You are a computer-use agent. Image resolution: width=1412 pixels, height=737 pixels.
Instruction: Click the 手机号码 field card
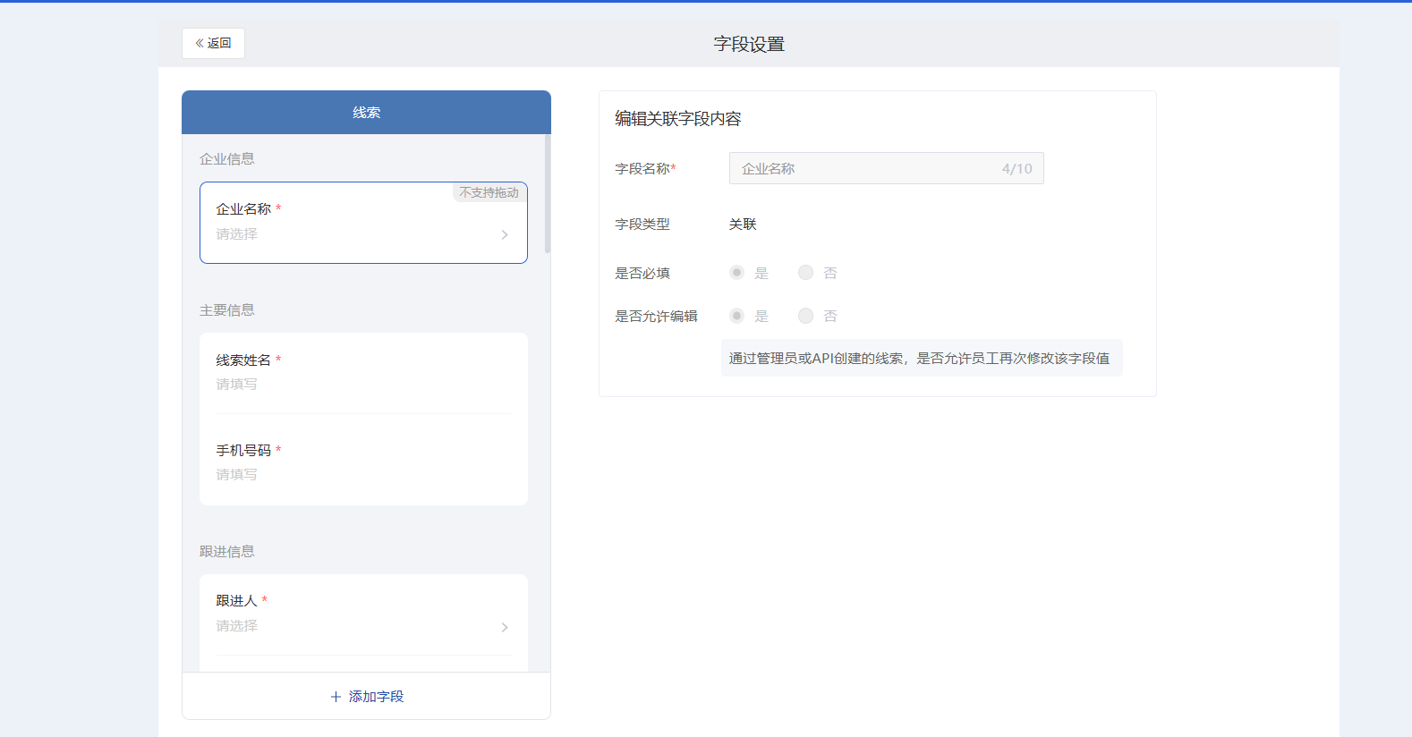click(x=363, y=462)
